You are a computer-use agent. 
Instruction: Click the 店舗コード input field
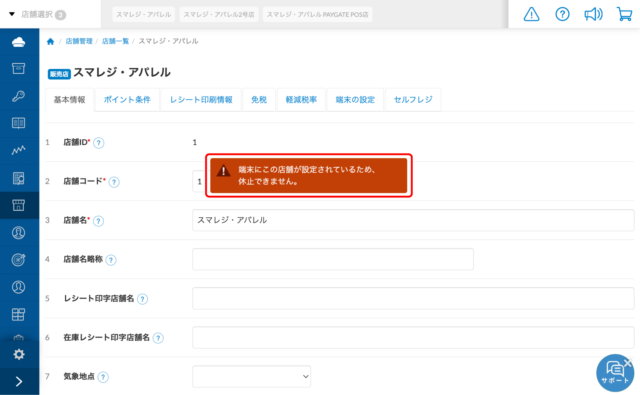click(199, 181)
